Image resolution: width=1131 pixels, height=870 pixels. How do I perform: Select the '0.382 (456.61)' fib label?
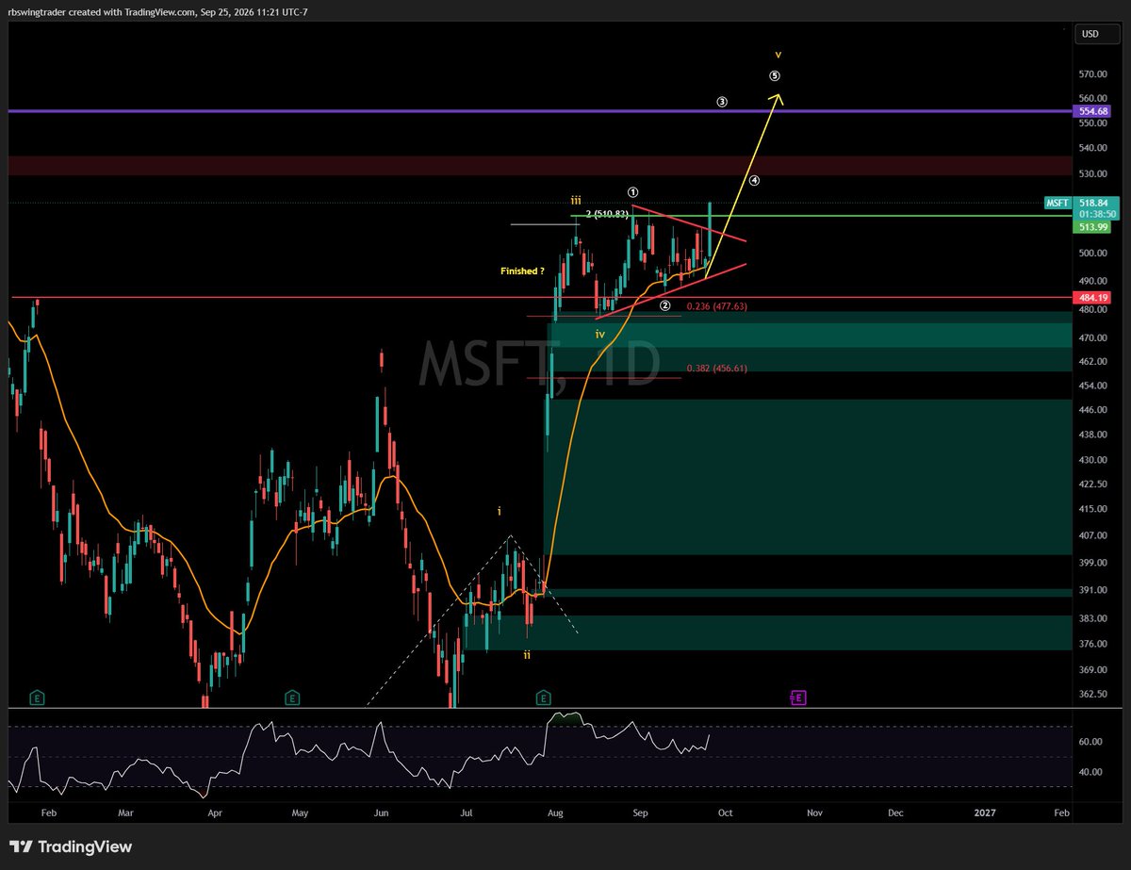[716, 369]
